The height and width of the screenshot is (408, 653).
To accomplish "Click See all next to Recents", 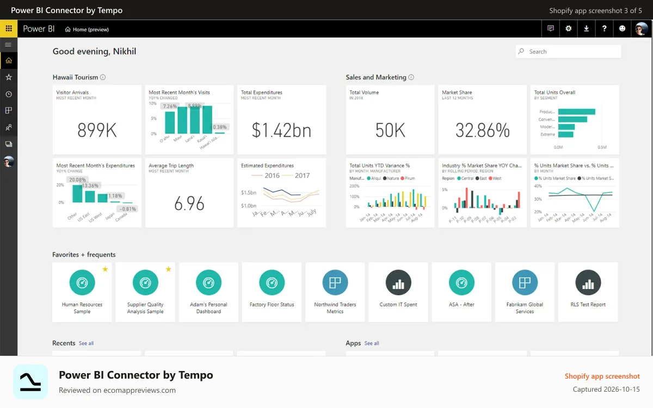I will [86, 343].
